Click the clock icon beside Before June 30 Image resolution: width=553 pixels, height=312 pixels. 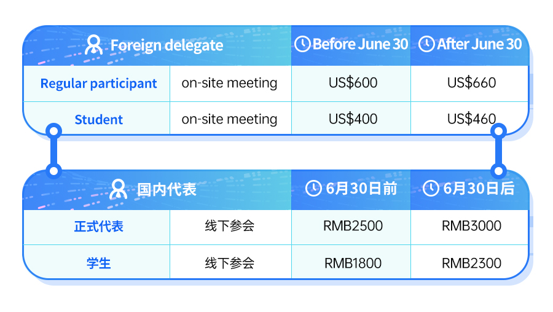click(302, 44)
